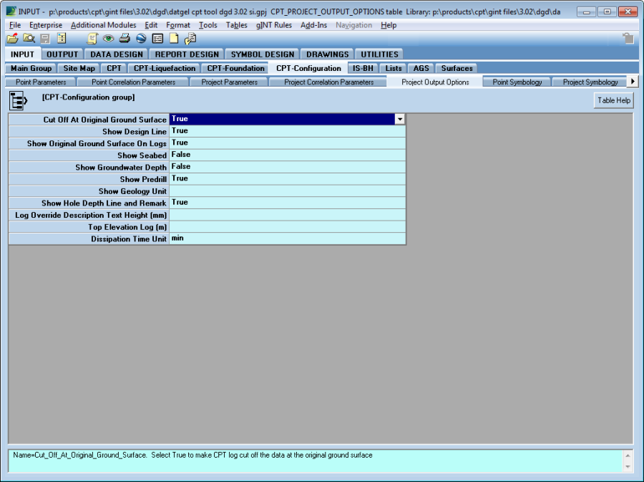Switch to the REPORT DESIGN tab
644x482 pixels.
tap(187, 54)
